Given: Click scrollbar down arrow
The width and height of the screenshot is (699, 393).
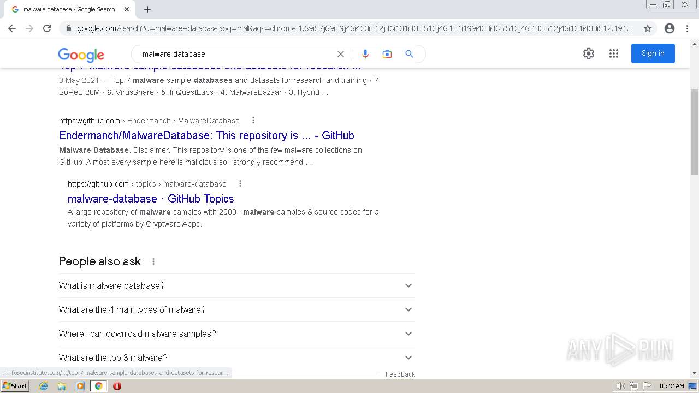Looking at the screenshot, I should click(x=695, y=373).
